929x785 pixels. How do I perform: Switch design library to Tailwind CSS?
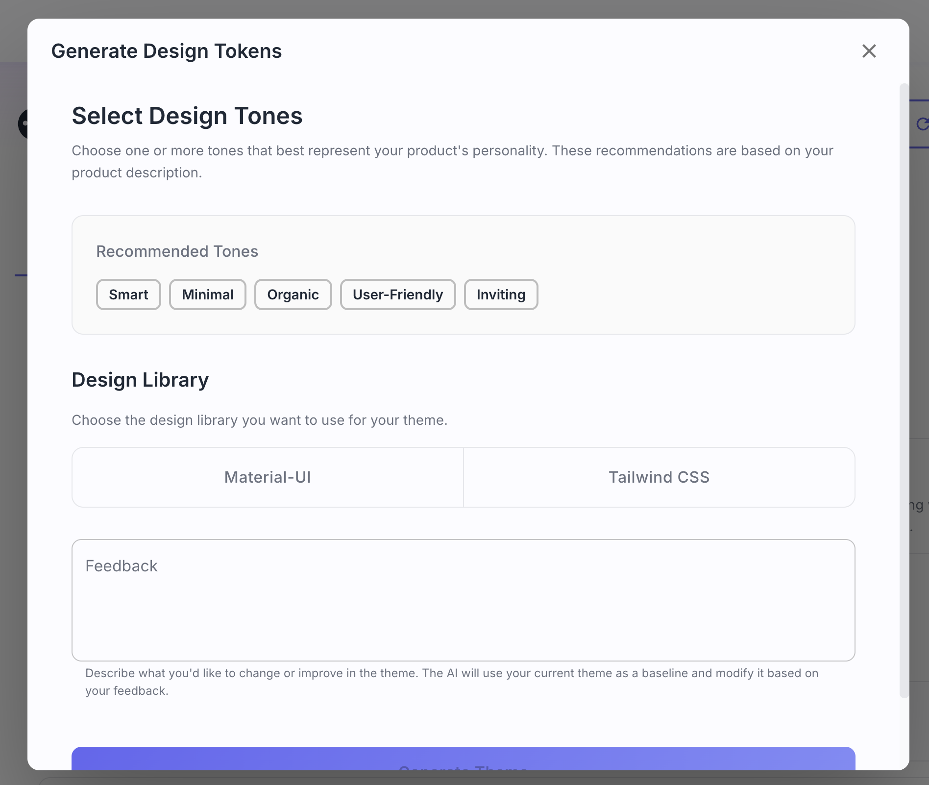pyautogui.click(x=659, y=477)
